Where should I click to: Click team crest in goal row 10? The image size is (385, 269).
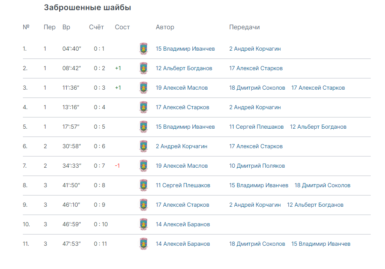[144, 224]
